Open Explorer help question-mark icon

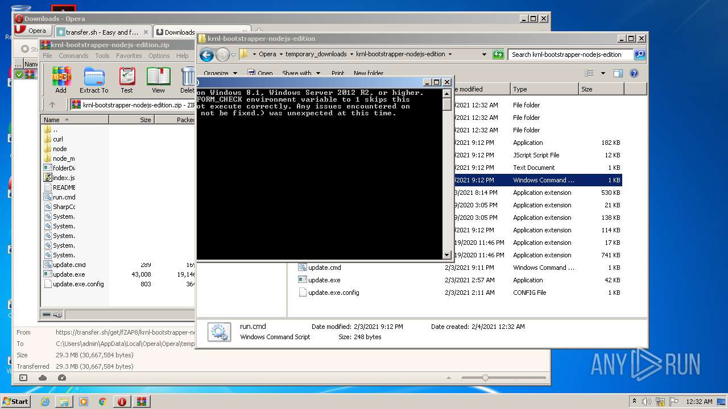click(634, 73)
